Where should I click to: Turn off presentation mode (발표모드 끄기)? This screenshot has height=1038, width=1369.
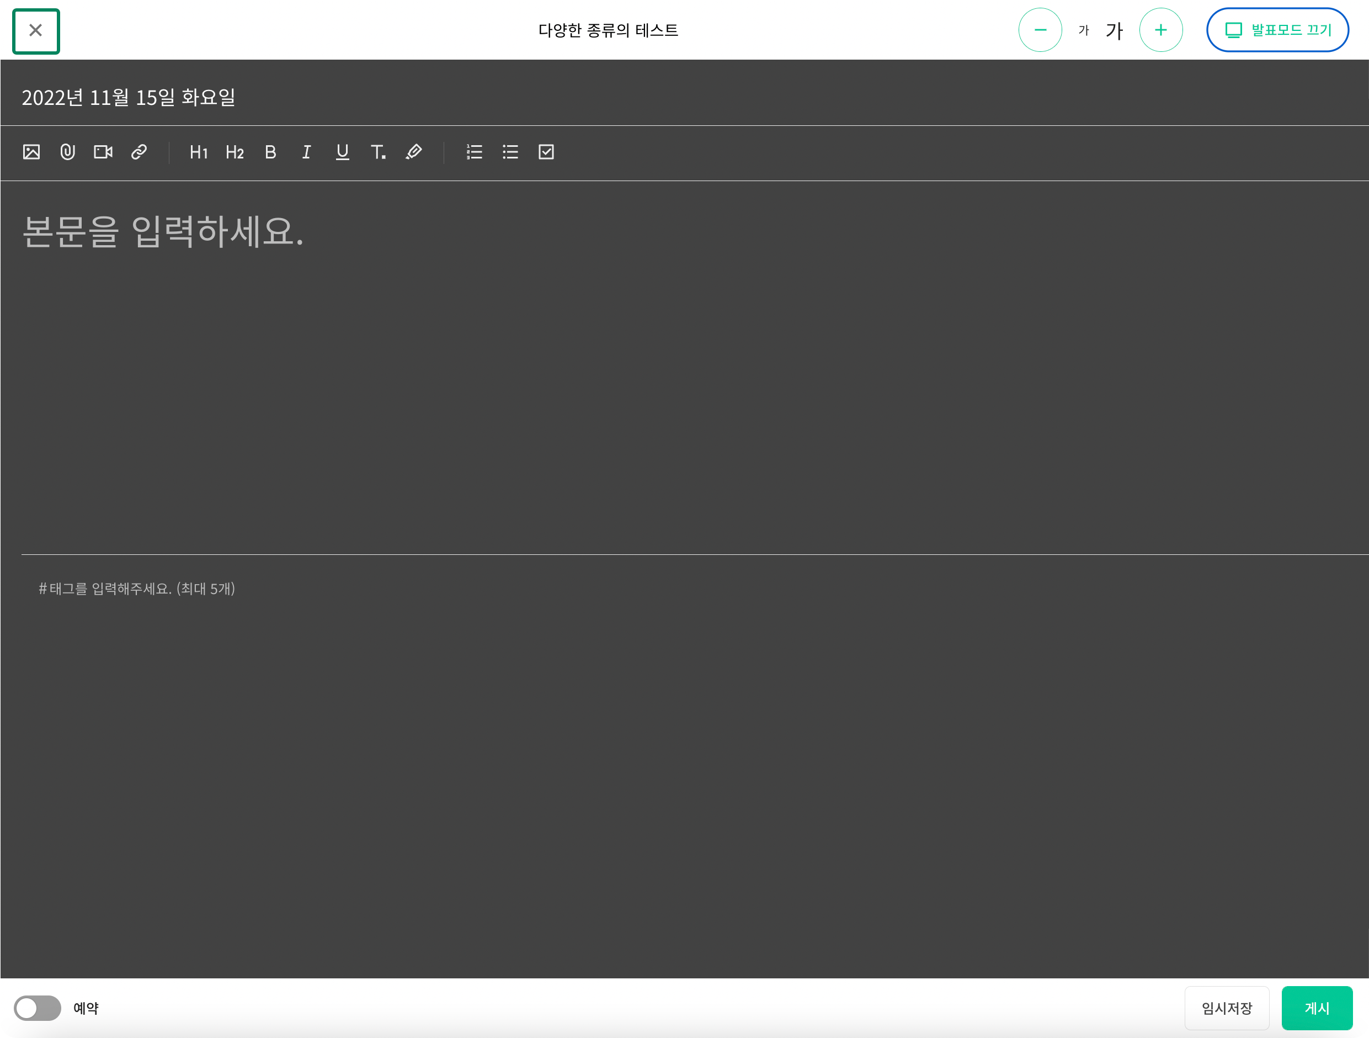point(1277,30)
